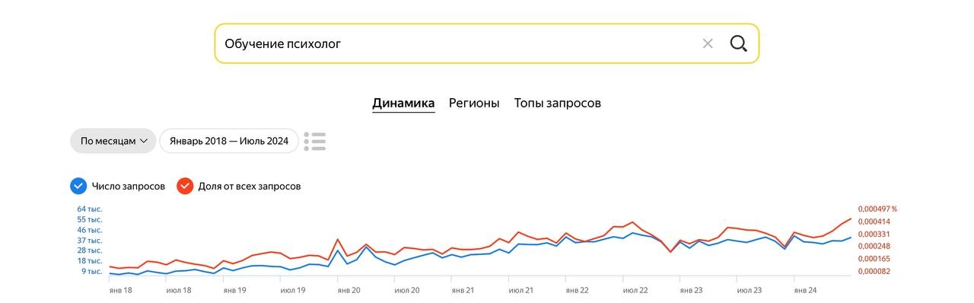Click the янв 18 label on the axis
974x303 pixels.
[121, 290]
